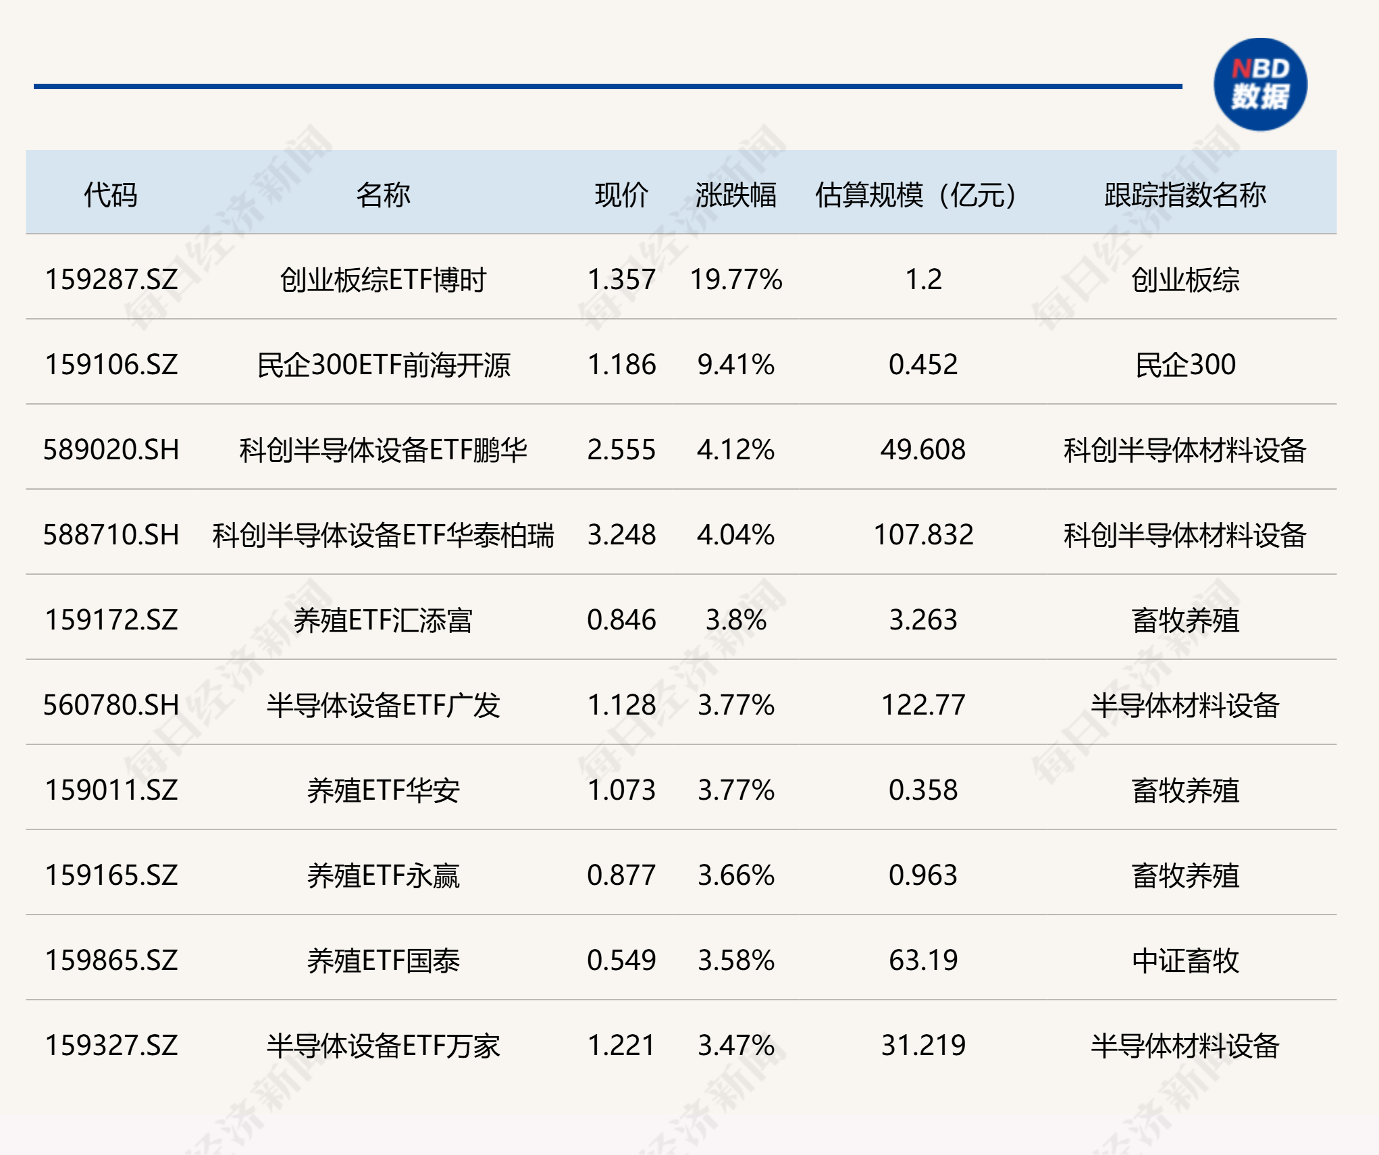This screenshot has width=1379, height=1155.
Task: Click 3.77% in the 560780.SH row
Action: point(736,705)
